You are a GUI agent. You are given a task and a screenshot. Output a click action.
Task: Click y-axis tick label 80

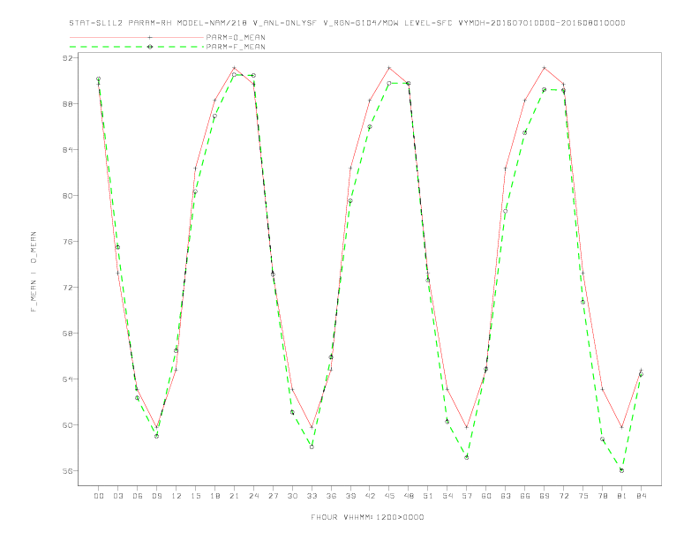point(70,196)
